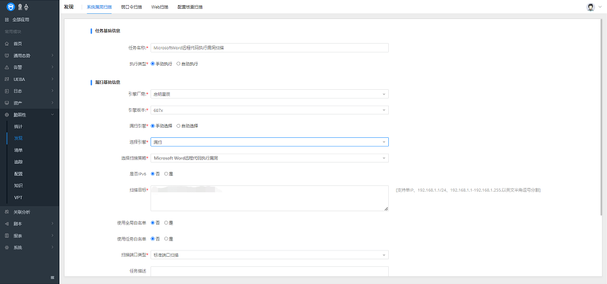Click the 报表 report icon in sidebar
This screenshot has width=607, height=284.
(x=7, y=235)
